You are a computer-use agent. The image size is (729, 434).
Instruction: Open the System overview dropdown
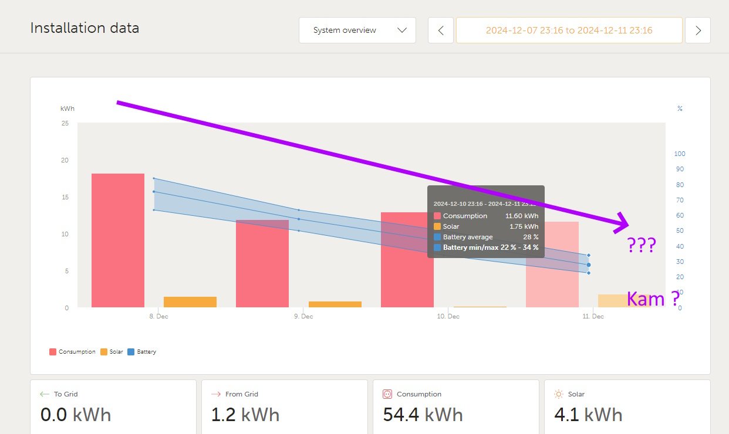pos(357,30)
